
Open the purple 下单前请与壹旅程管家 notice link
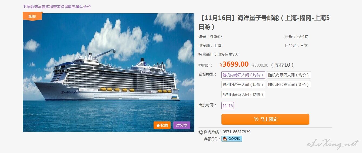click(57, 7)
